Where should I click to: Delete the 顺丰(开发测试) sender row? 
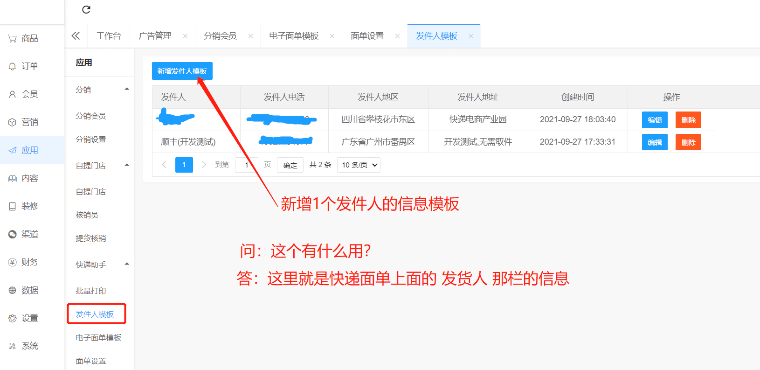pos(688,142)
